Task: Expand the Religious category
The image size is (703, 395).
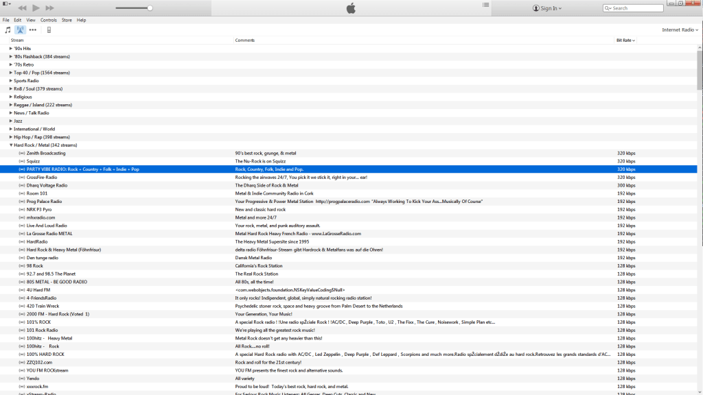Action: point(11,97)
